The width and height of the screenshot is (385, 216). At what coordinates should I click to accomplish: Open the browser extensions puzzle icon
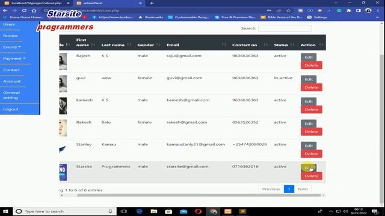coord(349,11)
